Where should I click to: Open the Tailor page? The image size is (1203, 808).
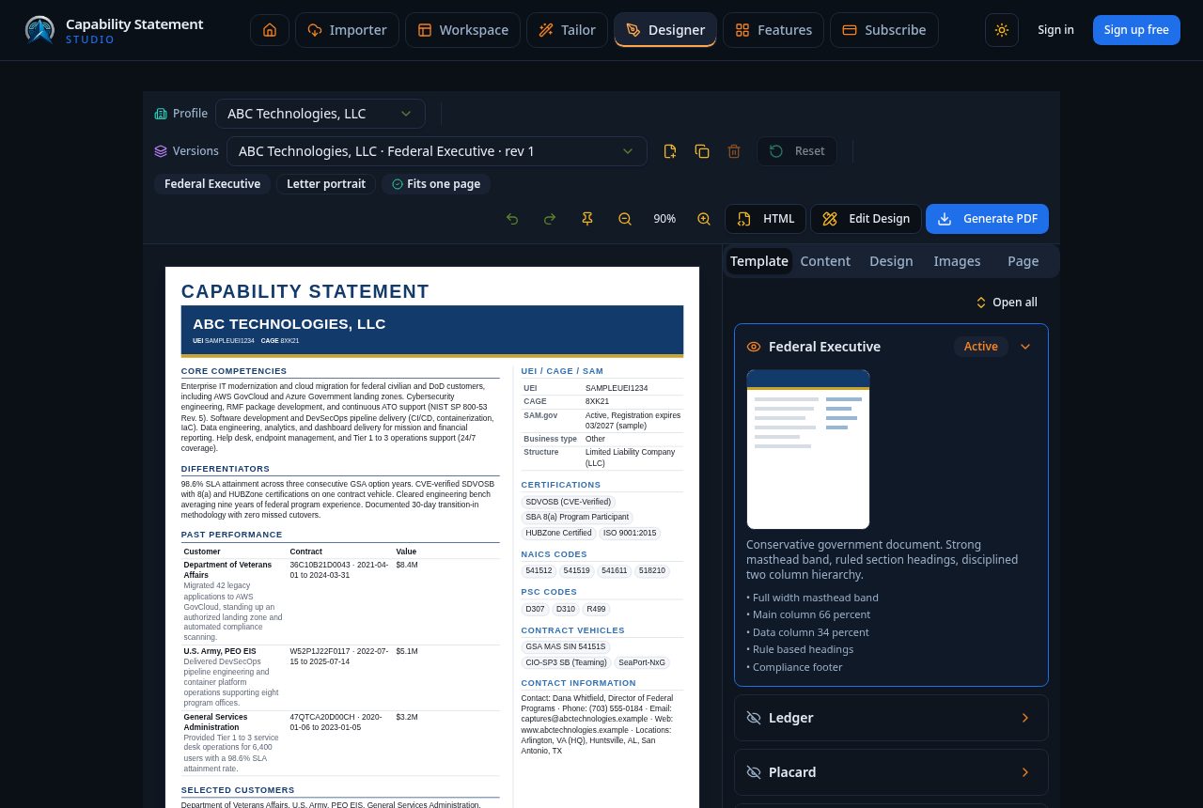pyautogui.click(x=567, y=30)
